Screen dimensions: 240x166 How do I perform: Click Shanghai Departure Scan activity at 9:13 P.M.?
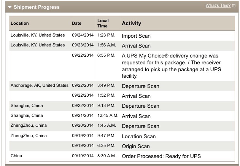[x=140, y=106]
